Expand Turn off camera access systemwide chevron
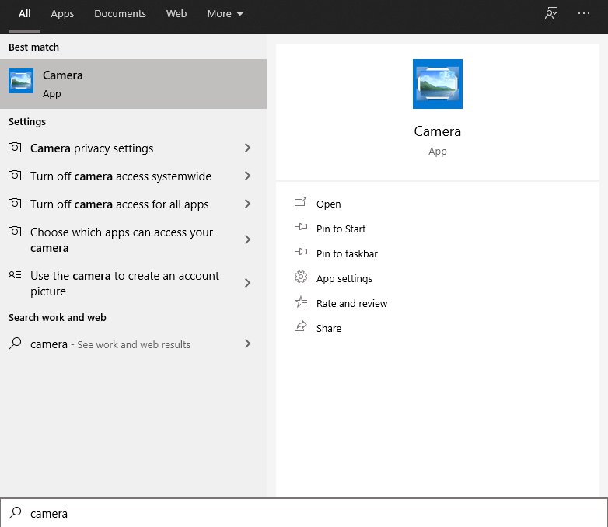The height and width of the screenshot is (527, 608). (x=247, y=176)
